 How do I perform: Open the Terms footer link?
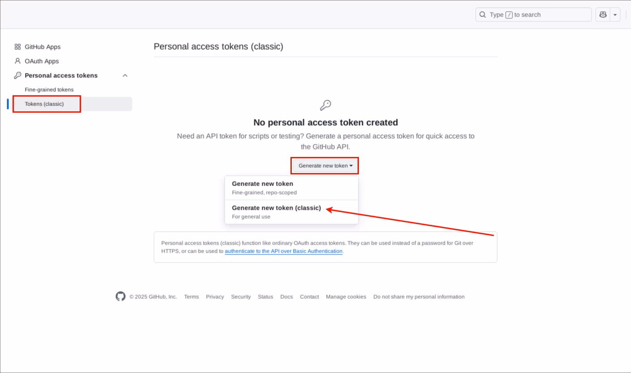[192, 297]
